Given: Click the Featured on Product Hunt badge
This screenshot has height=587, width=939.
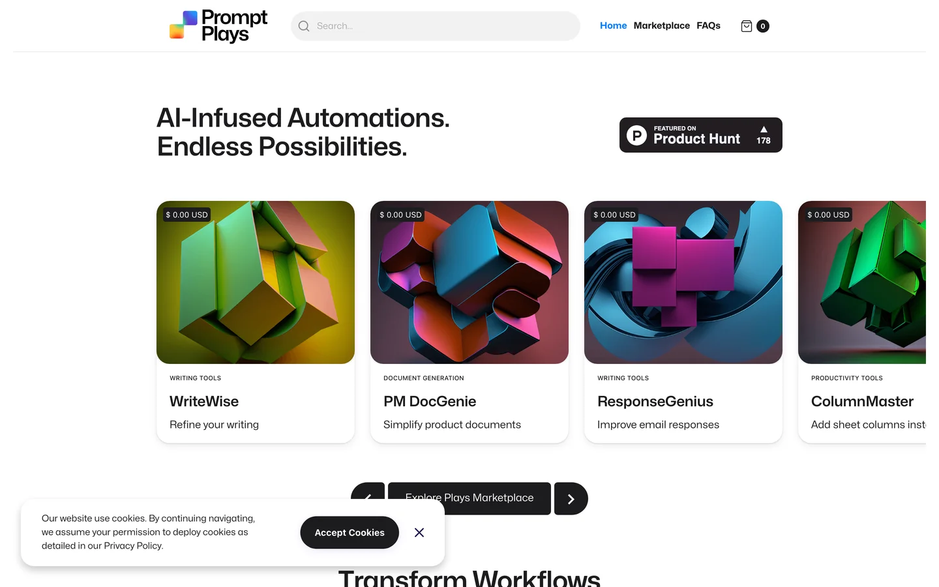Looking at the screenshot, I should click(x=701, y=135).
